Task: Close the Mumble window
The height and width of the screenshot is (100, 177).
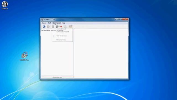Action: pos(125,19)
